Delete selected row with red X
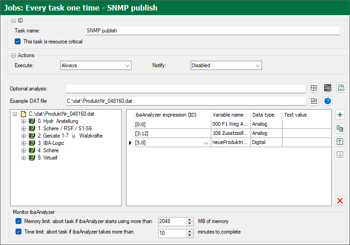This screenshot has height=245, width=350. pos(340,201)
